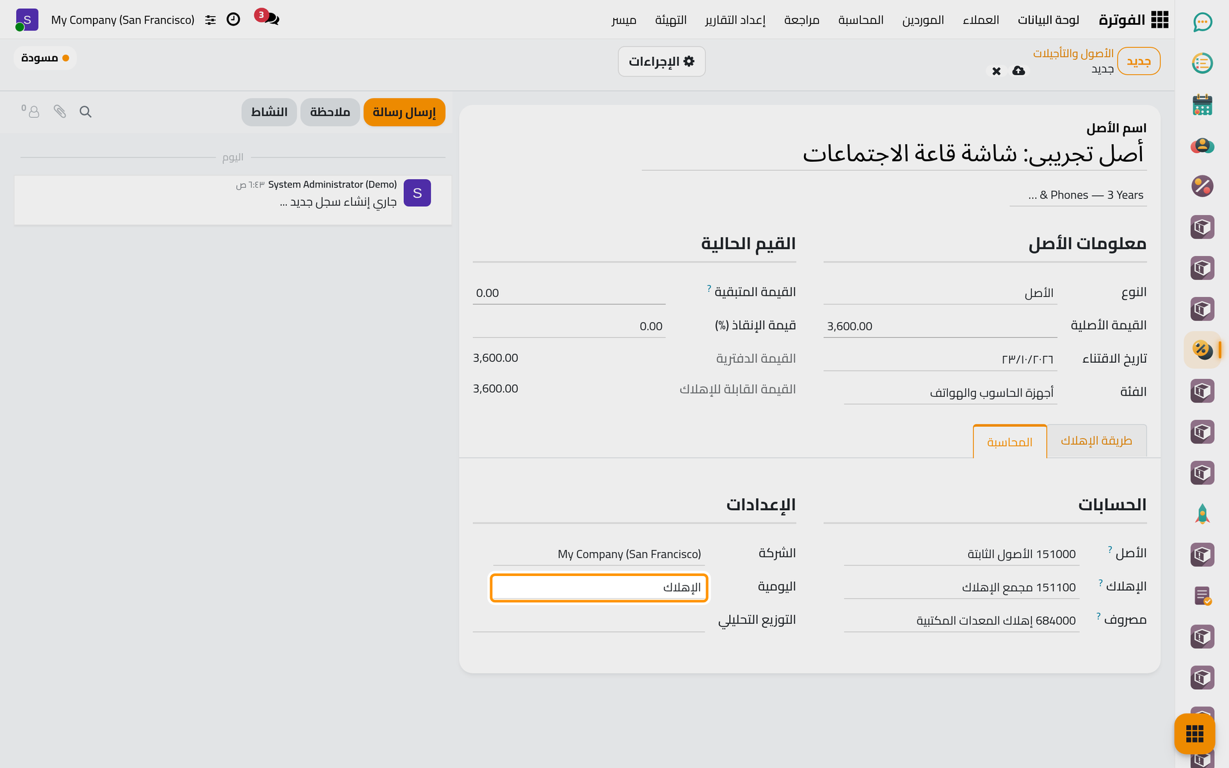
Task: Click the جديد new record button
Action: point(1138,61)
